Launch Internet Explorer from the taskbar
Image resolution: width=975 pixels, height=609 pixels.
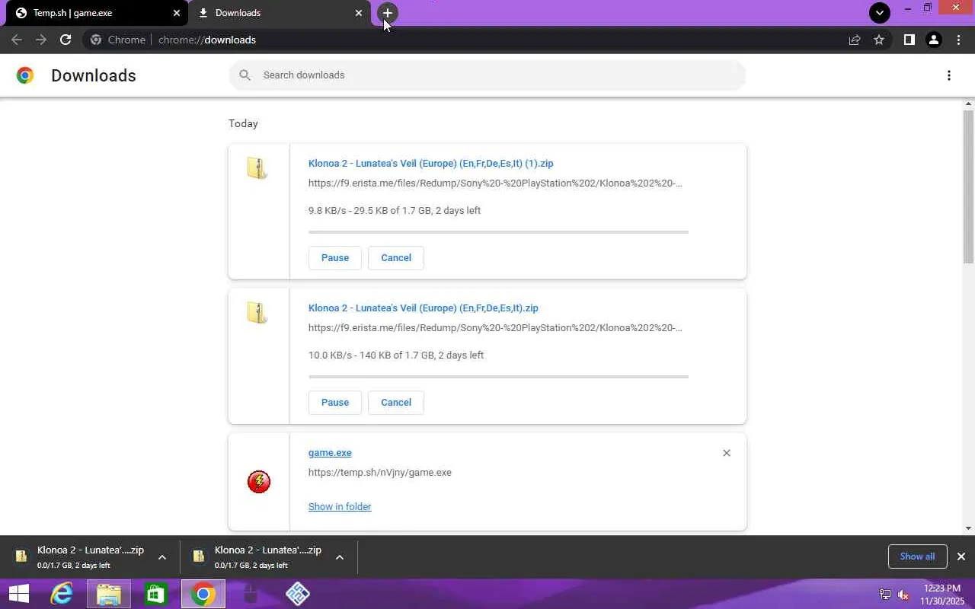62,594
